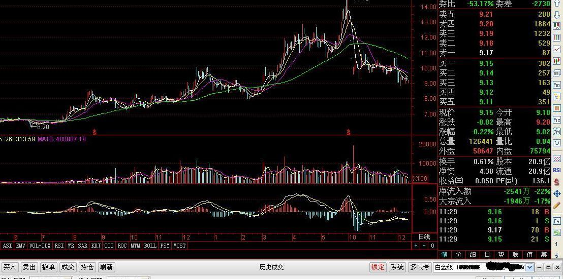This screenshot has width=563, height=279.
Task: Select the MTM indicator tab
Action: [135, 246]
